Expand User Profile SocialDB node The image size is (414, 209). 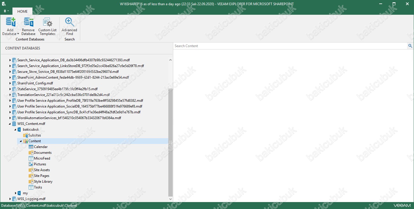(10, 106)
